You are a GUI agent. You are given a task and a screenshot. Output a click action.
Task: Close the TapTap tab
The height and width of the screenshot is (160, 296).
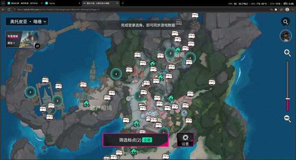[79, 3]
